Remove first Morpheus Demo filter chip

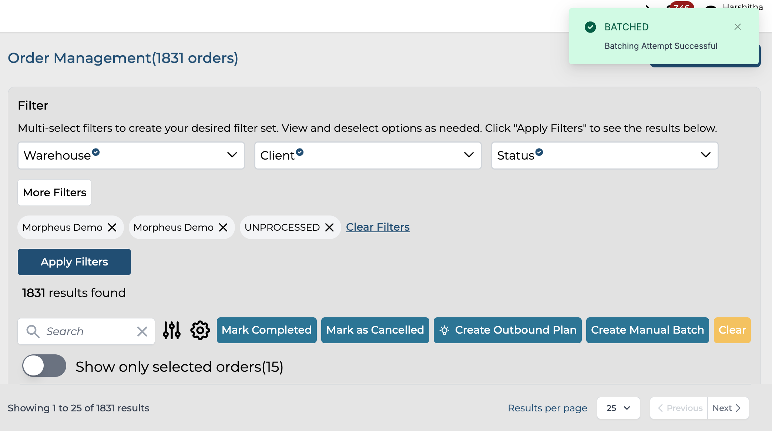point(112,227)
